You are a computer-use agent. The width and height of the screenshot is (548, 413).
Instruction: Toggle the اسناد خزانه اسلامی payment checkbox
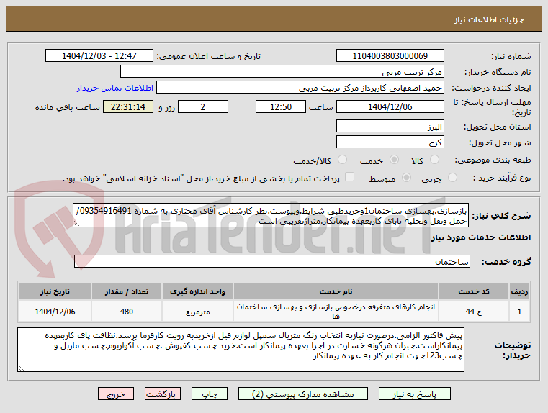349,177
